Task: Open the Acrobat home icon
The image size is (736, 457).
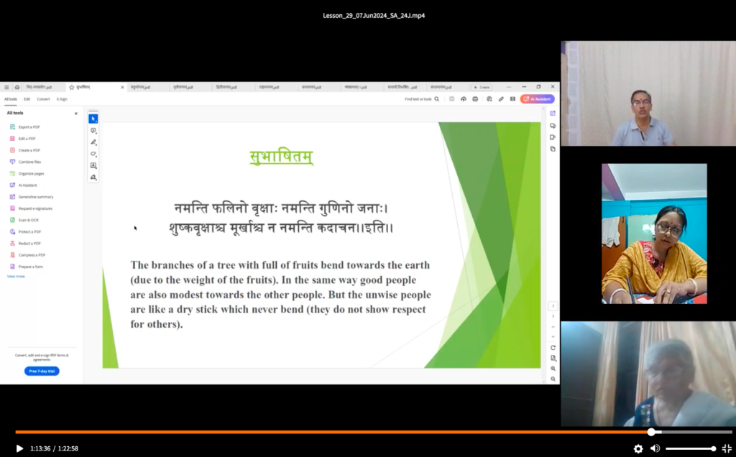Action: coord(17,87)
